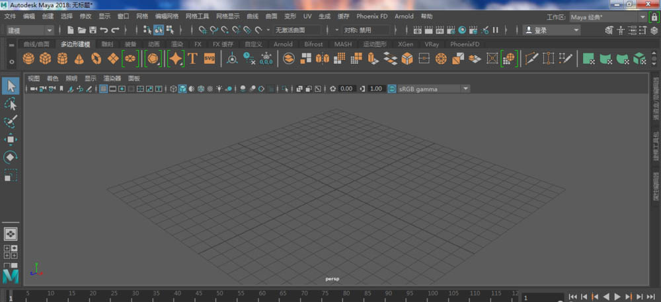Click the Save scene icon
661x302 pixels.
point(93,30)
